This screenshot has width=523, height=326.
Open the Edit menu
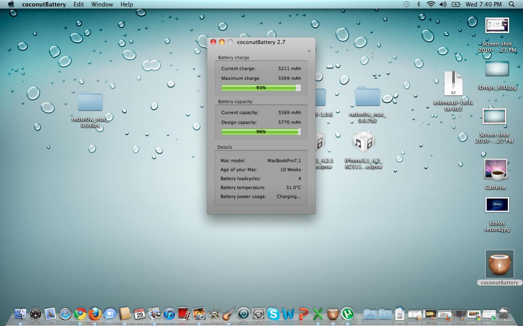[79, 4]
